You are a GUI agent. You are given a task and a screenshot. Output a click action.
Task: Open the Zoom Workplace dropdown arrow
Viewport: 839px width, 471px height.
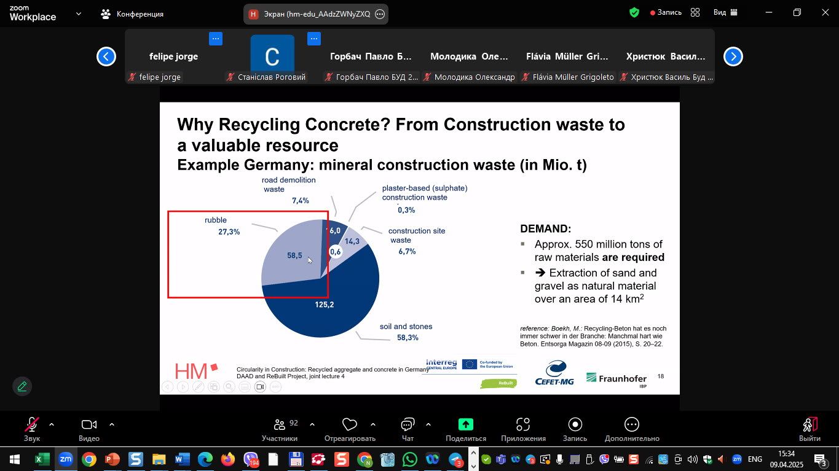tap(79, 14)
